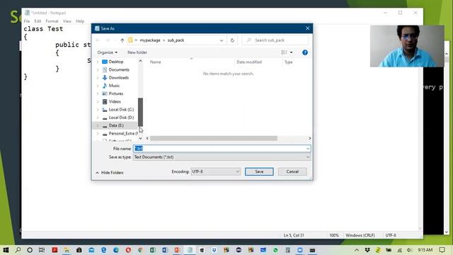Open Notepad View menu
The height and width of the screenshot is (255, 453).
tap(67, 21)
